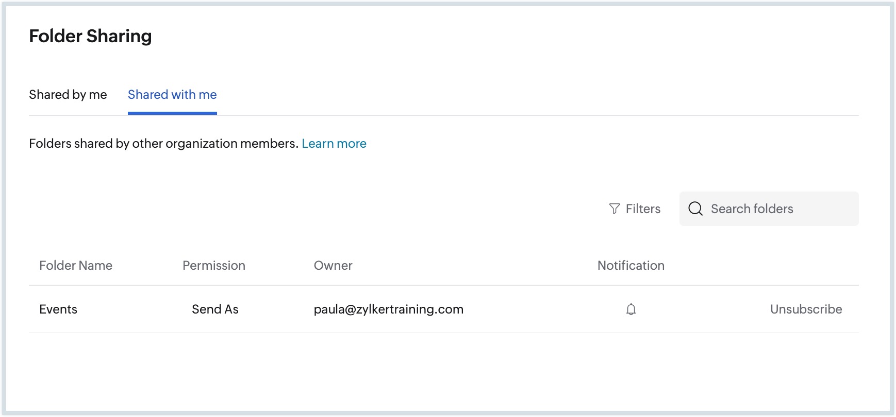Image resolution: width=896 pixels, height=417 pixels.
Task: Click the Filters text label
Action: pyautogui.click(x=643, y=208)
